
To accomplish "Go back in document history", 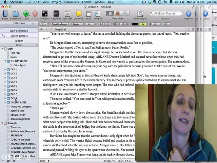I will click(x=41, y=29).
